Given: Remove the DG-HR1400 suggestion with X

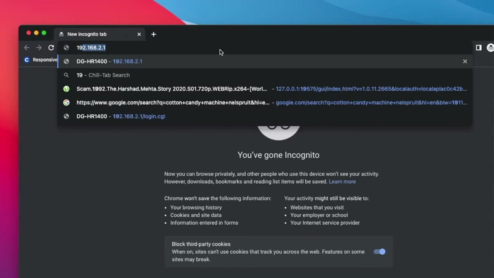Looking at the screenshot, I should pyautogui.click(x=465, y=61).
